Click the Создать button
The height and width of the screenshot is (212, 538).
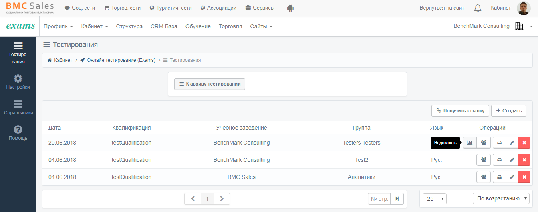pyautogui.click(x=509, y=111)
